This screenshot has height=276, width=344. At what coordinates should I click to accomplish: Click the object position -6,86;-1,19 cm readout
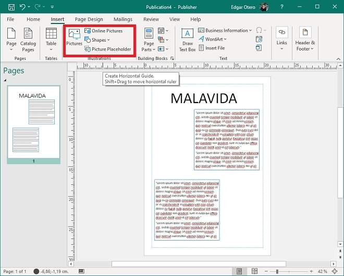click(x=51, y=271)
